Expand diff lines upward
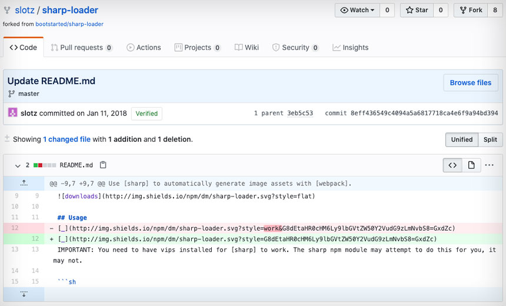The width and height of the screenshot is (506, 306). click(x=24, y=183)
